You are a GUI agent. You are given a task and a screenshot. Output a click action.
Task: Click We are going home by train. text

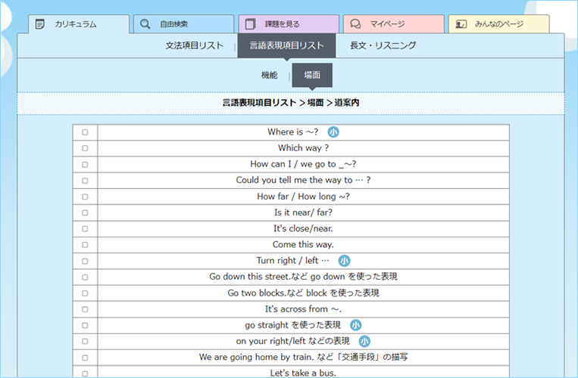pyautogui.click(x=303, y=357)
